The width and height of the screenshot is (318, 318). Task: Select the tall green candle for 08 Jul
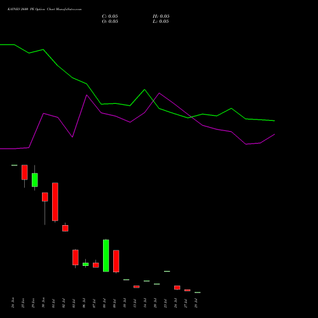point(106,256)
